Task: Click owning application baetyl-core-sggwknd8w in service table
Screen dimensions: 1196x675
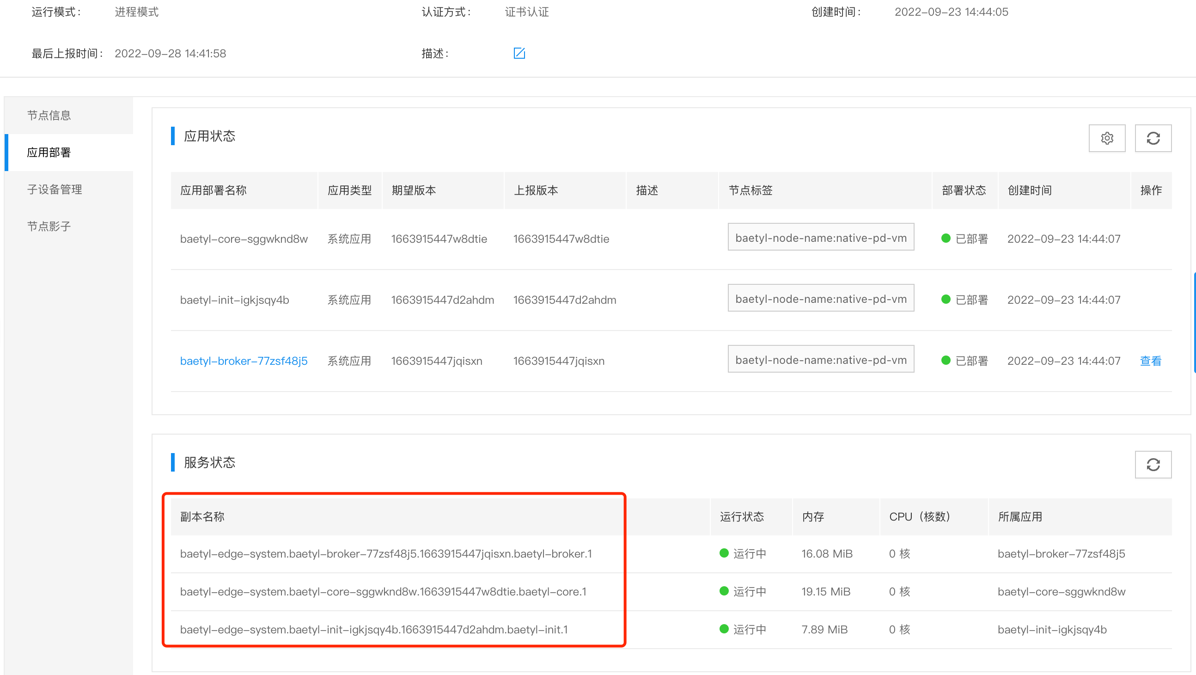Action: tap(1062, 592)
